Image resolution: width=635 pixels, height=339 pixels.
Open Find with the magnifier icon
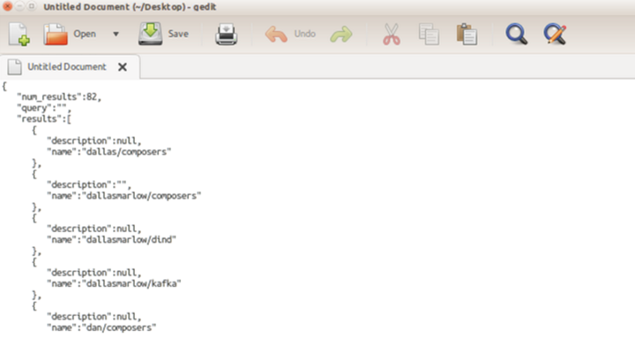click(x=516, y=34)
